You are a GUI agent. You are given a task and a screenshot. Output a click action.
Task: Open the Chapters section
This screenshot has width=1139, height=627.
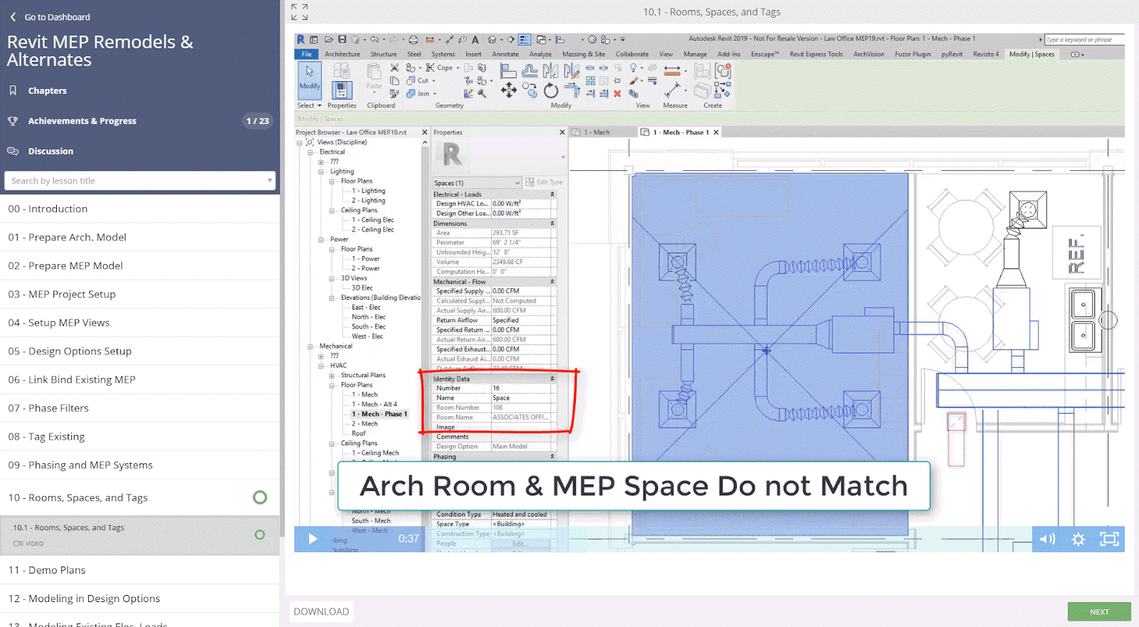point(47,91)
